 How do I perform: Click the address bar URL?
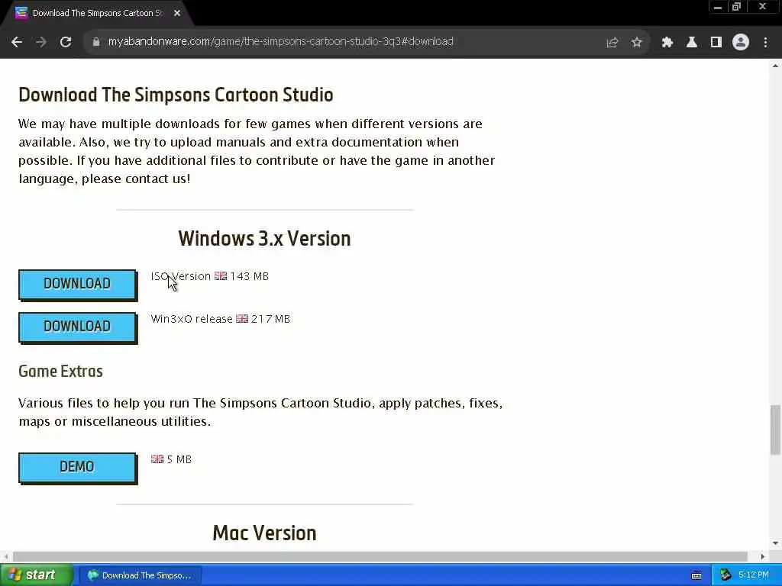[280, 41]
